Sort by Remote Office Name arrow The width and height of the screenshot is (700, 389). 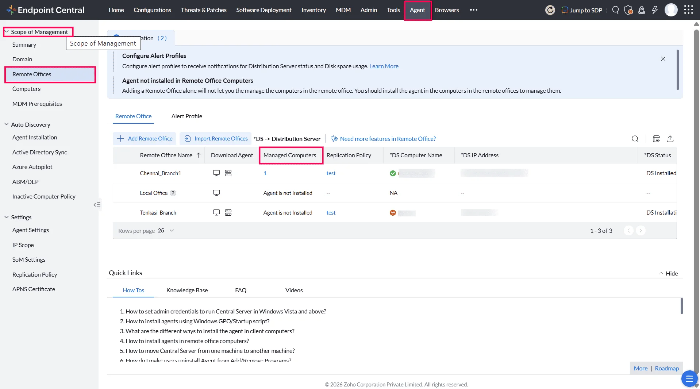[x=199, y=155]
